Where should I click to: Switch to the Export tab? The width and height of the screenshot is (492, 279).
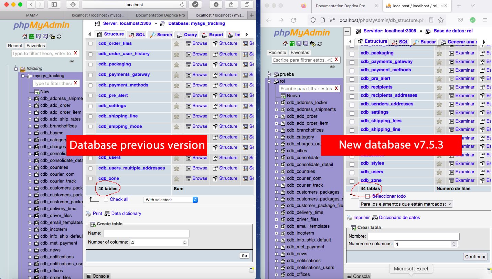[213, 34]
